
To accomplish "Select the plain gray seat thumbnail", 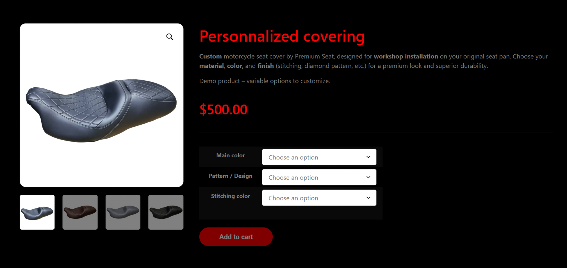I will [x=123, y=212].
